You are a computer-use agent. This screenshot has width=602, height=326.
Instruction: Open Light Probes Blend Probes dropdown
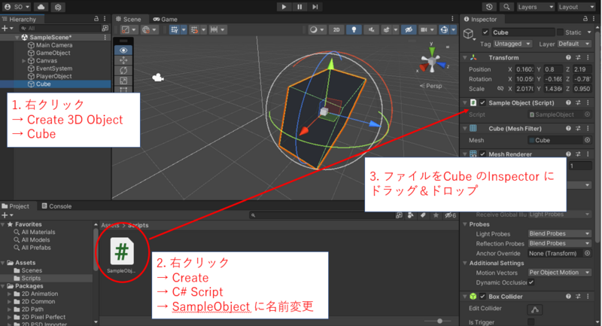[559, 233]
